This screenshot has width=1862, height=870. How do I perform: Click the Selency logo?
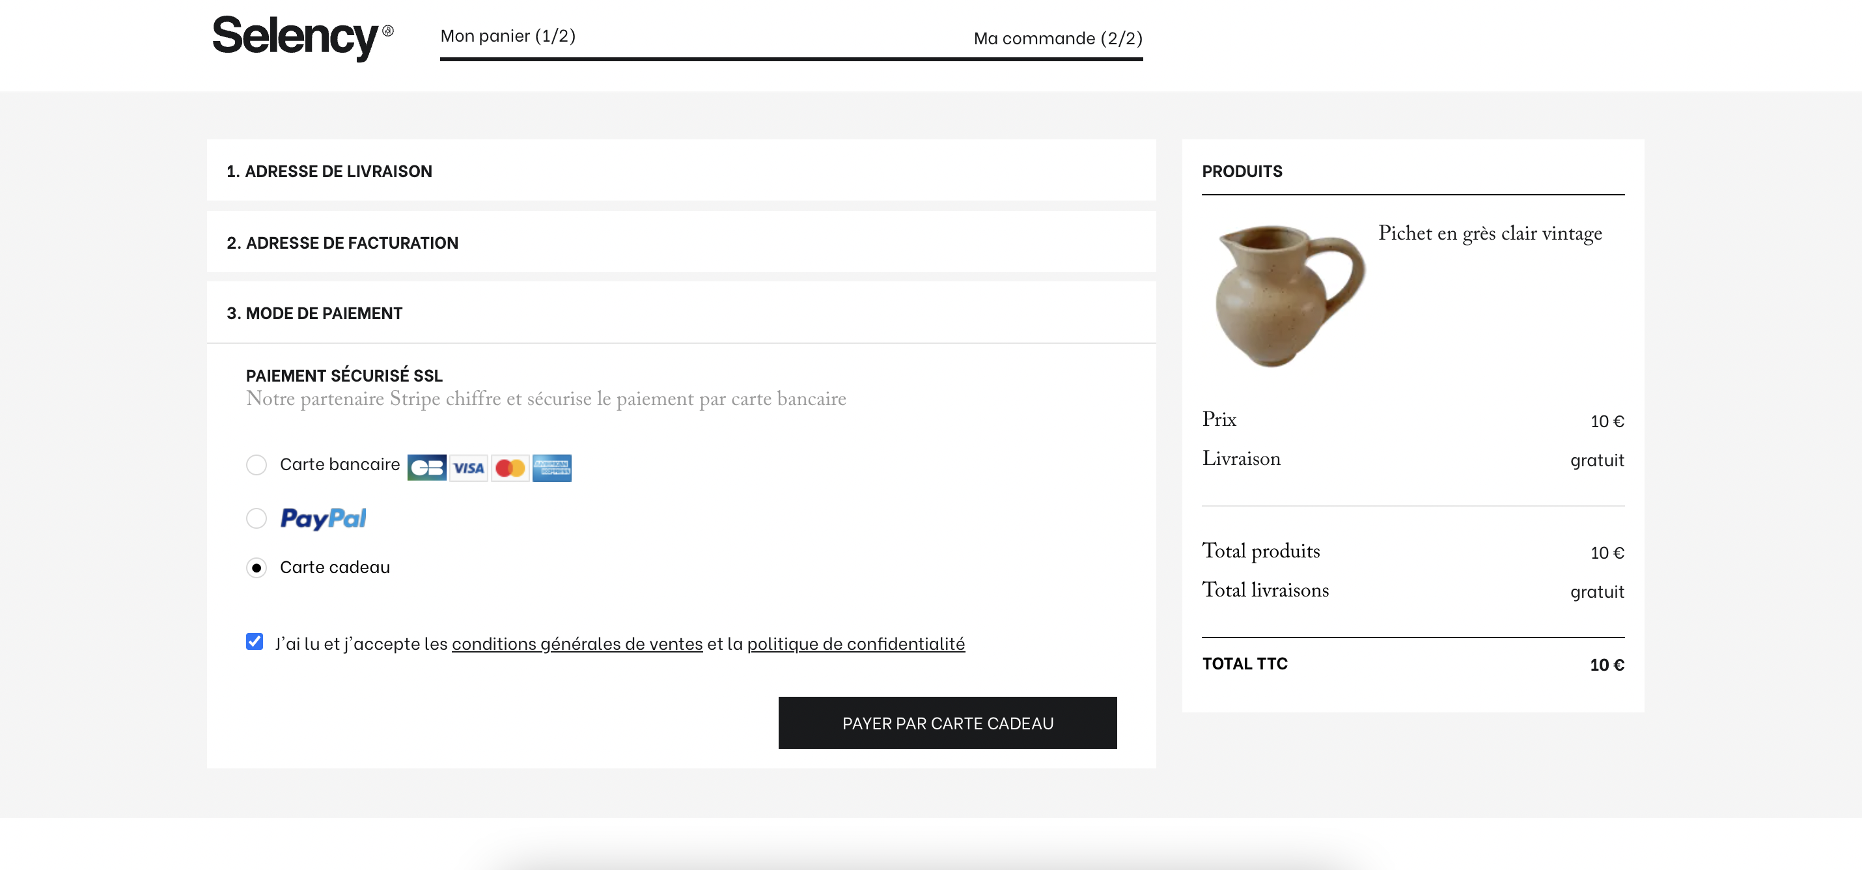pos(302,38)
